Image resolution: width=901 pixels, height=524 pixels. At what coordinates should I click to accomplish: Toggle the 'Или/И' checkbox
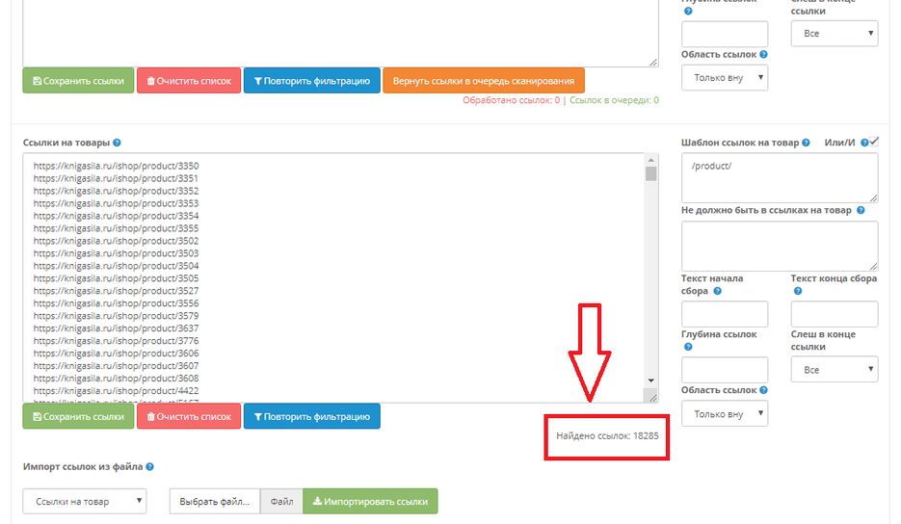pyautogui.click(x=874, y=142)
